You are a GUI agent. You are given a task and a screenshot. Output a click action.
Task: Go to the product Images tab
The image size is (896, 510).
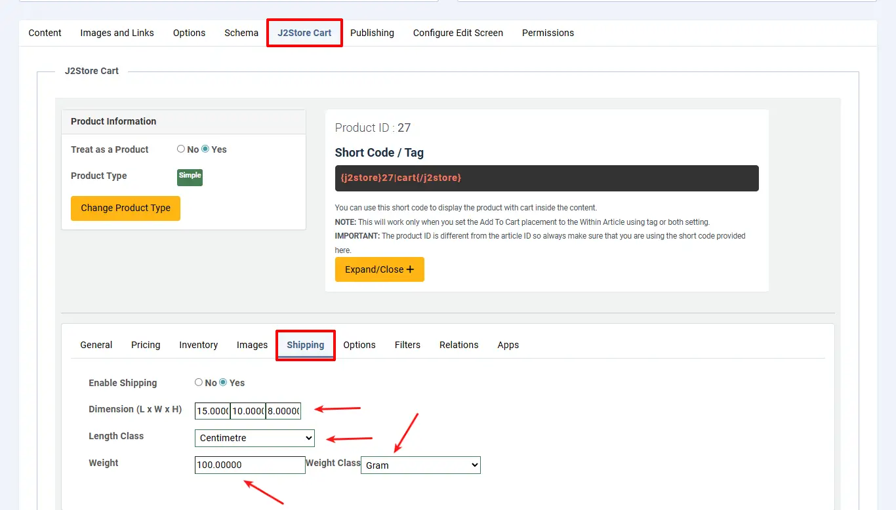[x=253, y=345]
